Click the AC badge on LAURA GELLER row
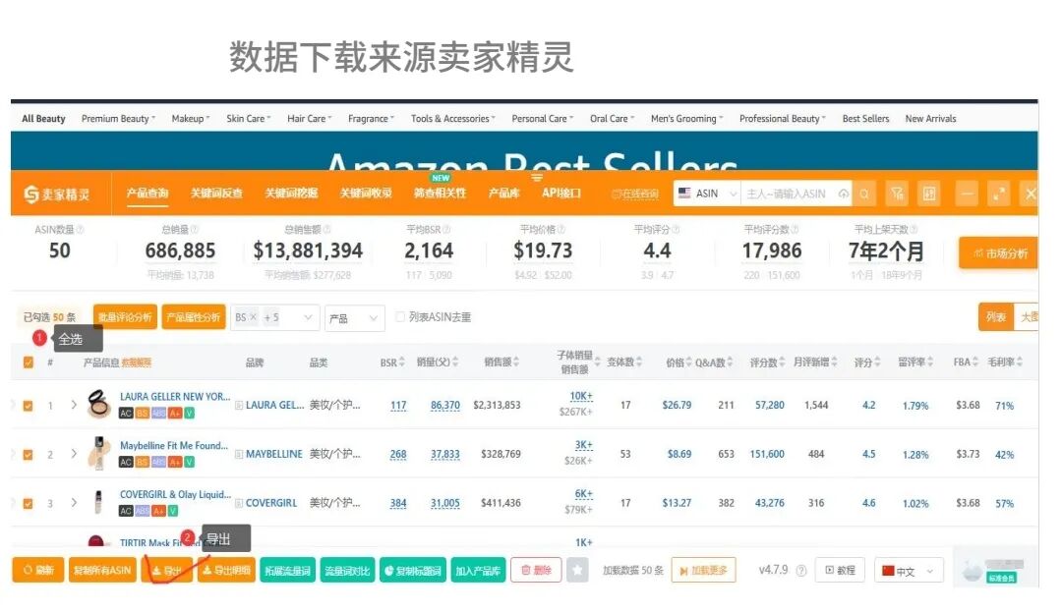Image resolution: width=1062 pixels, height=613 pixels. 126,413
